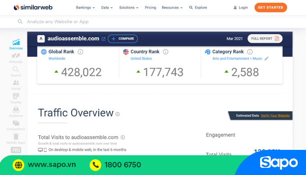Click the Login link
306x175 pixels.
tap(241, 8)
